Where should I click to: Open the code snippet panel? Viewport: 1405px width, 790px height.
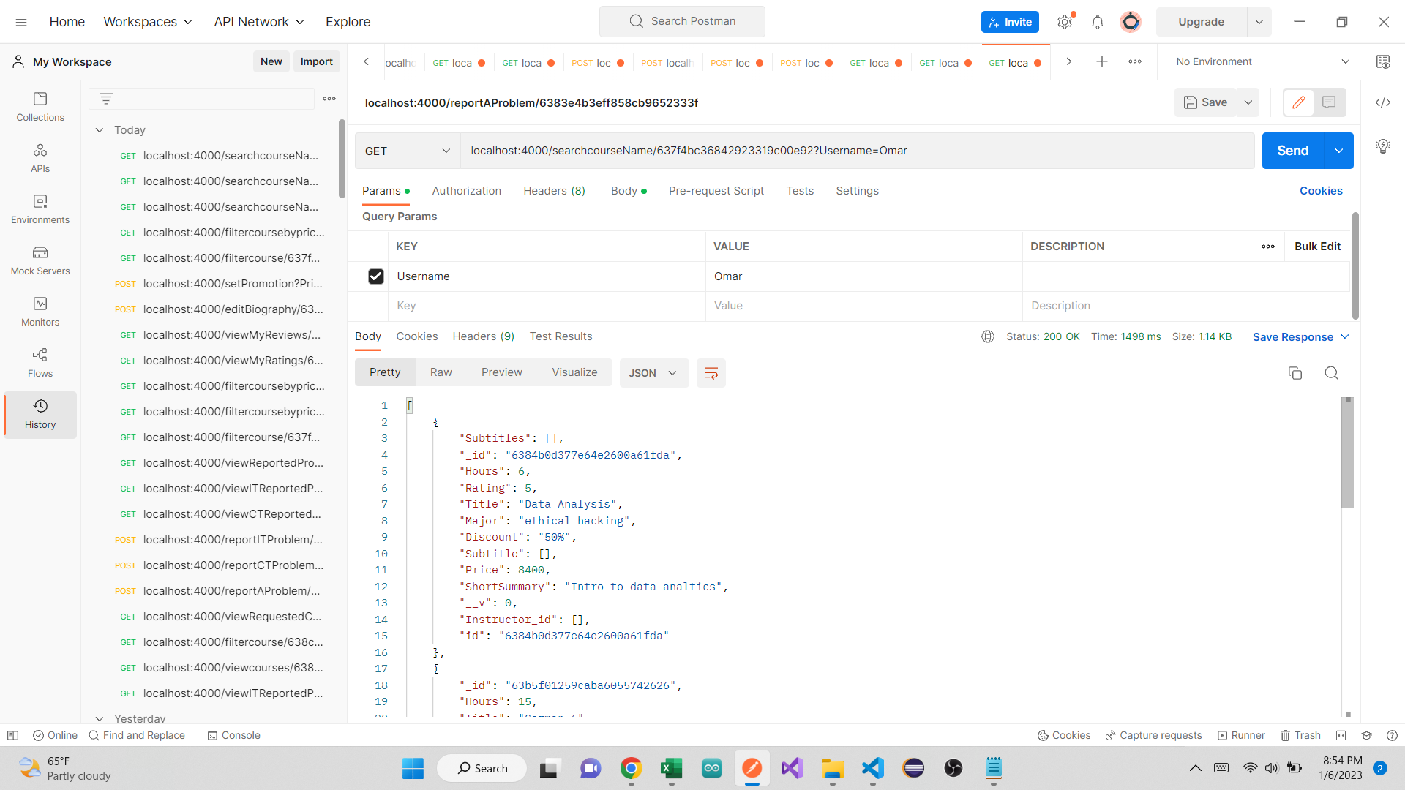point(1383,102)
